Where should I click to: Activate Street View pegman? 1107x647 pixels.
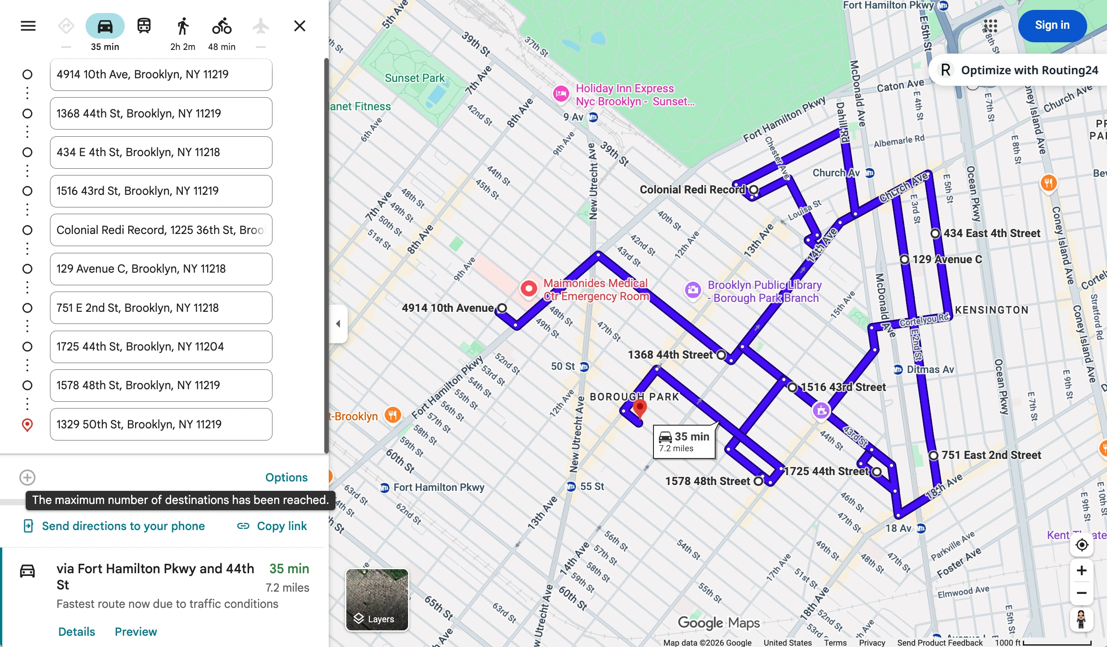1081,620
